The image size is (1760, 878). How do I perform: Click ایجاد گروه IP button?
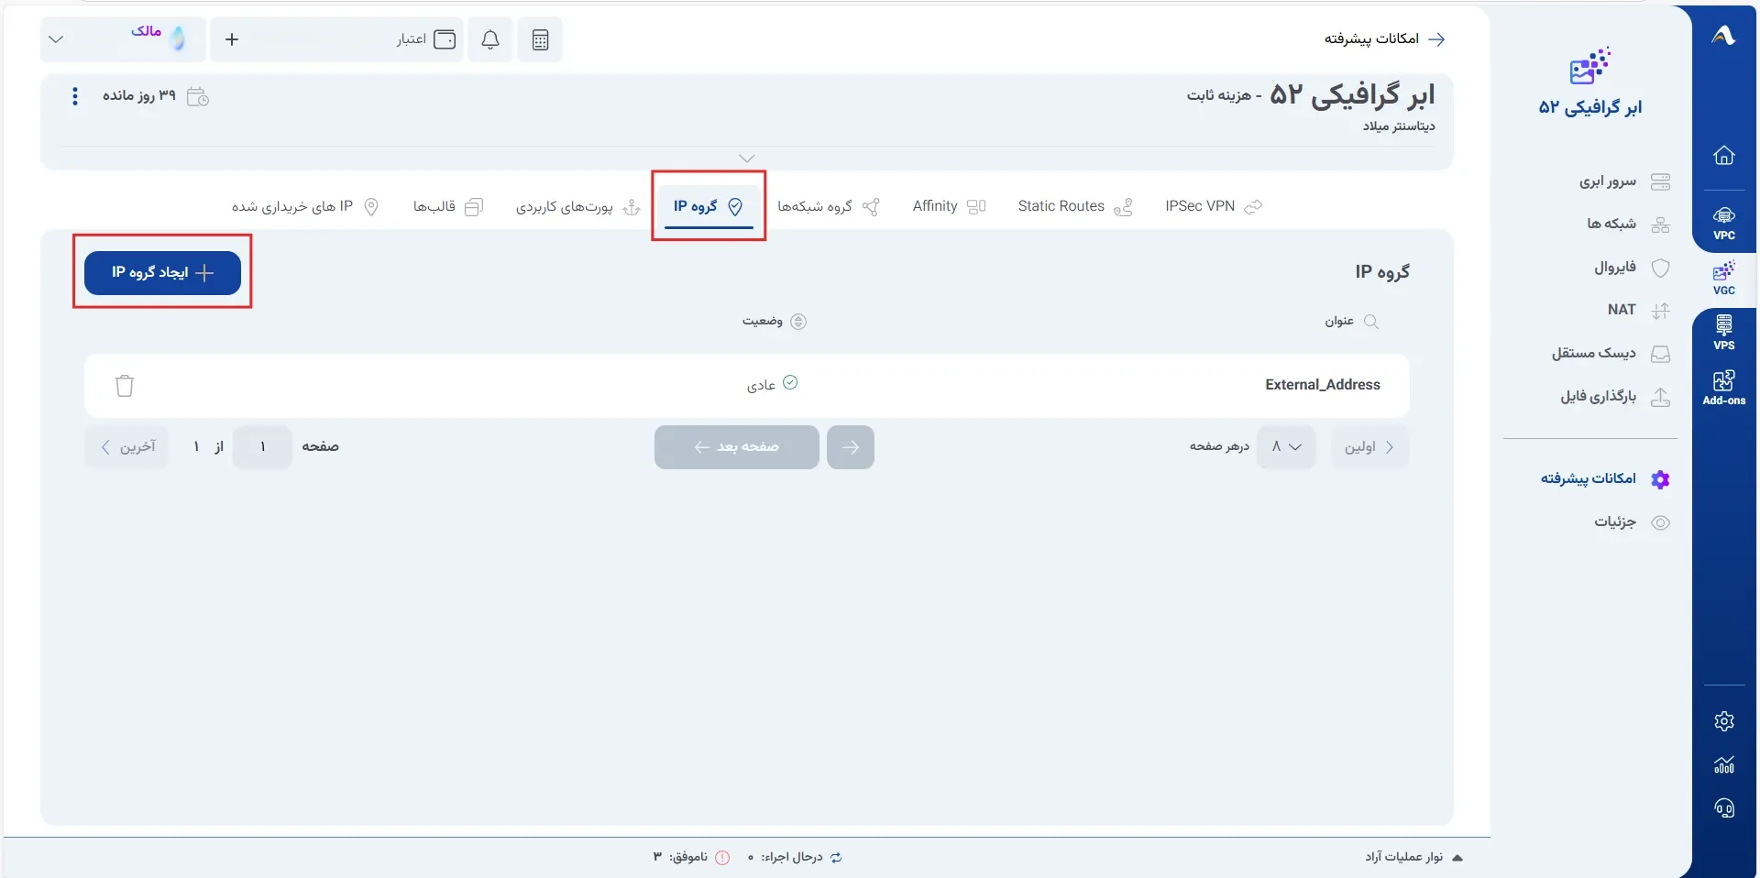(x=162, y=272)
